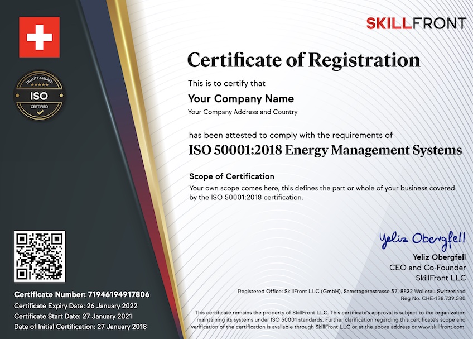Click 'Certificate Number: 71946194917806' line

pos(82,294)
